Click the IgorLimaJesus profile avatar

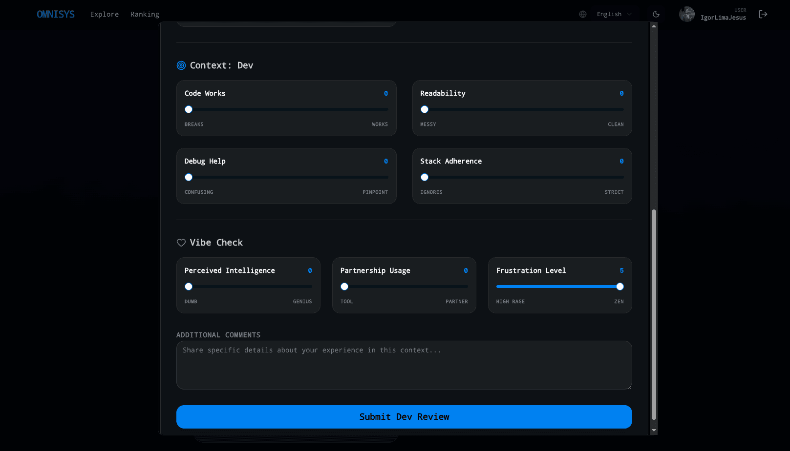click(x=686, y=14)
